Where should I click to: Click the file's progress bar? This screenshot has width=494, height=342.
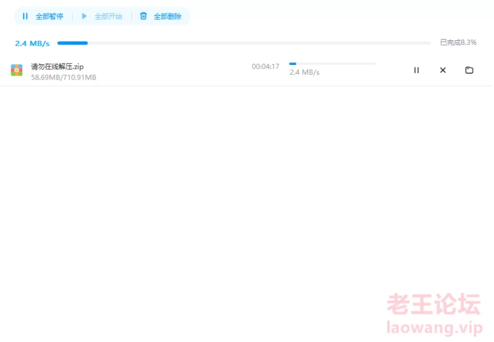(x=332, y=64)
